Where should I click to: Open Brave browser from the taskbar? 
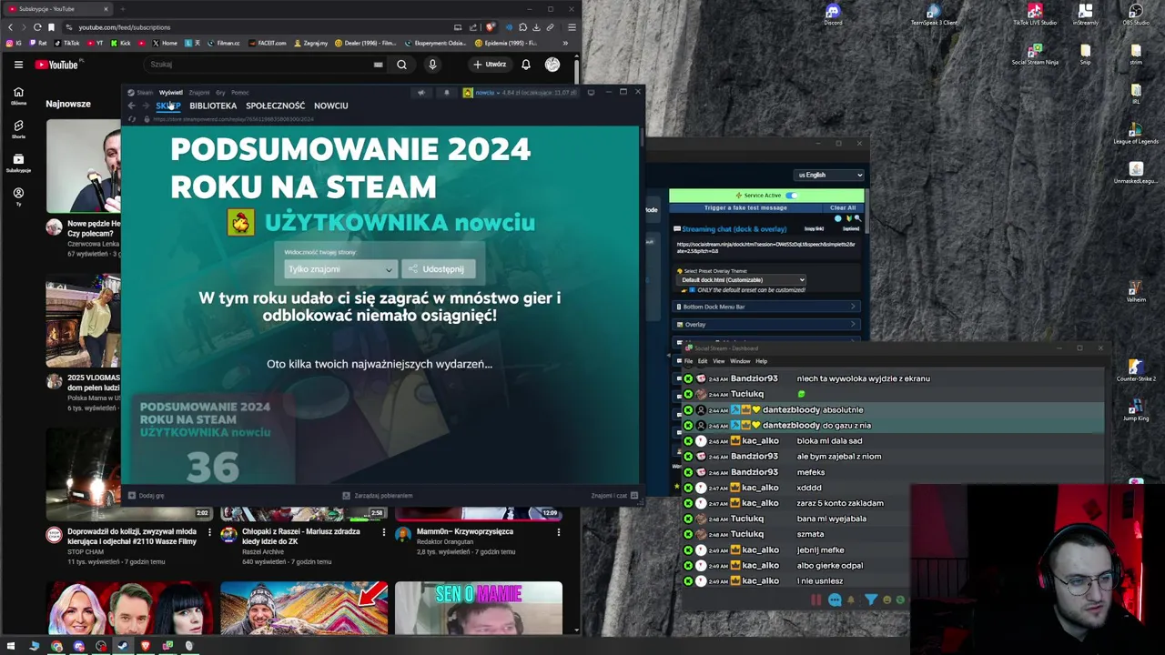145,646
